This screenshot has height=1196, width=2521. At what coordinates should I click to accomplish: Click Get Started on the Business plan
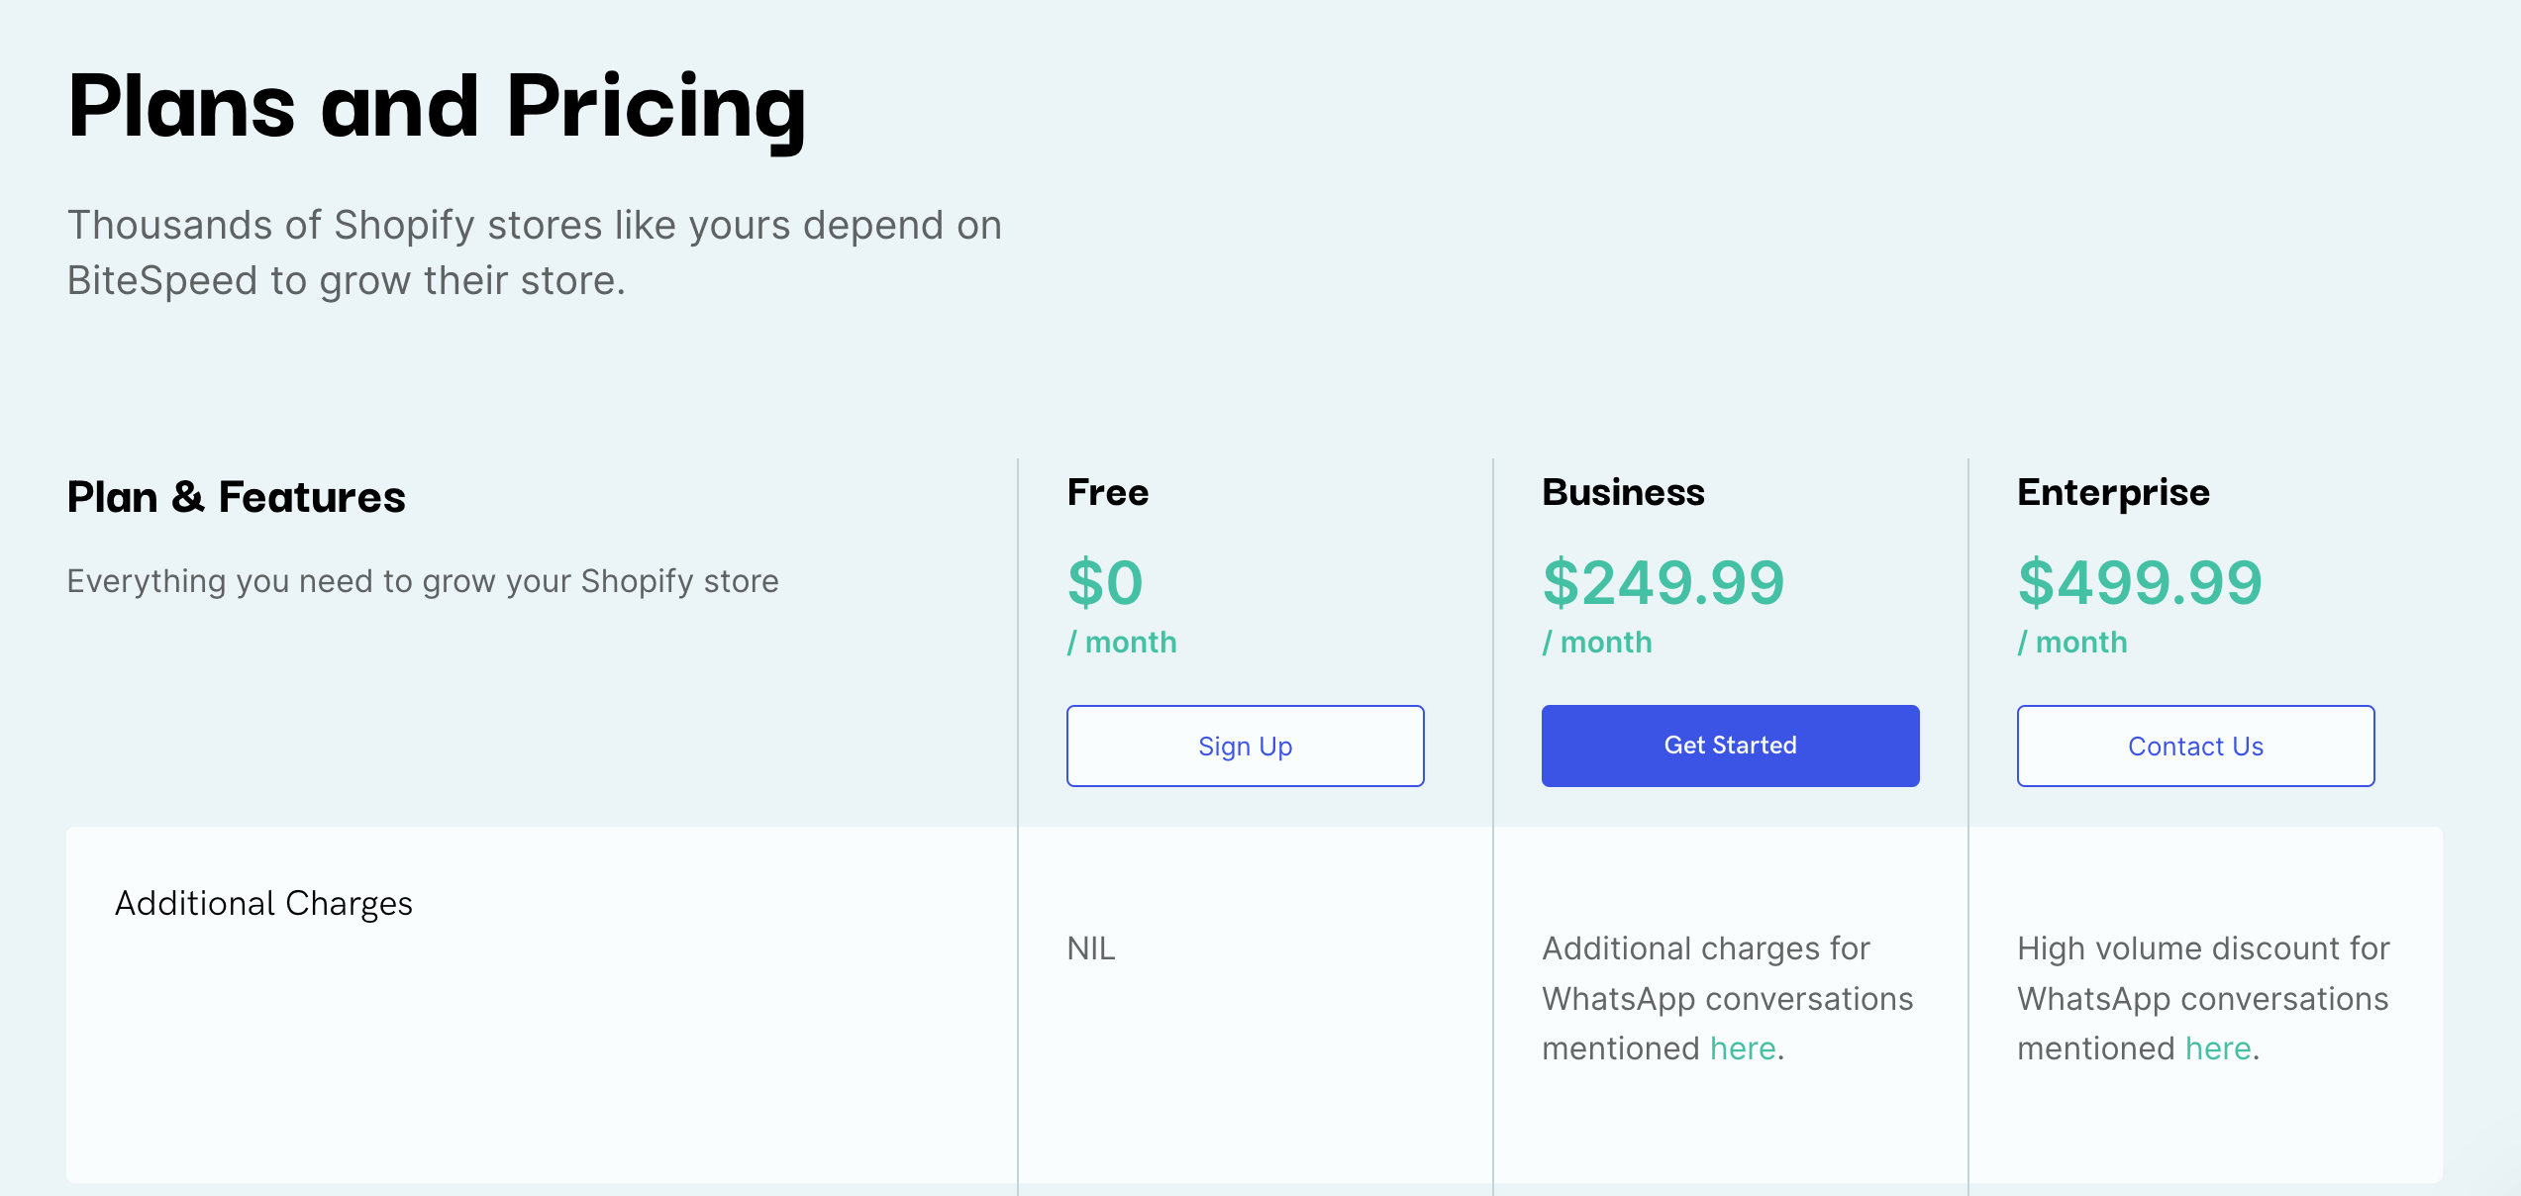(1730, 746)
